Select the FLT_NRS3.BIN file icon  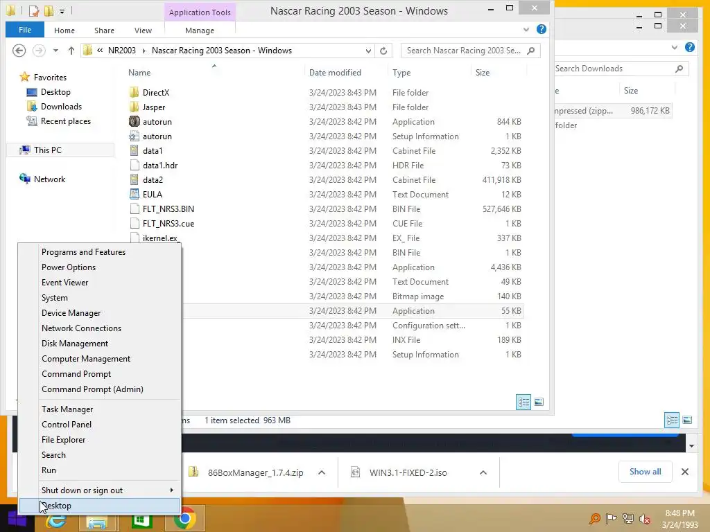(134, 209)
